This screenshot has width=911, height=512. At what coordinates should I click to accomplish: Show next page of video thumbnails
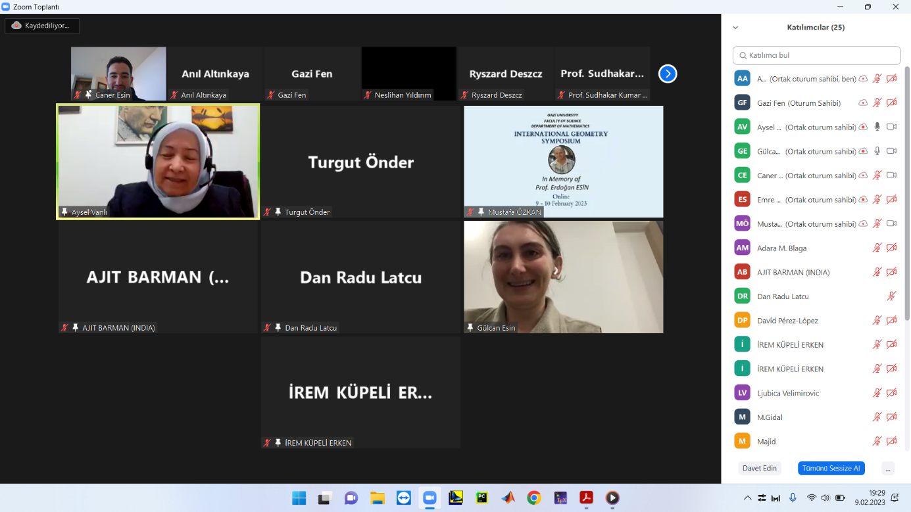coord(667,74)
